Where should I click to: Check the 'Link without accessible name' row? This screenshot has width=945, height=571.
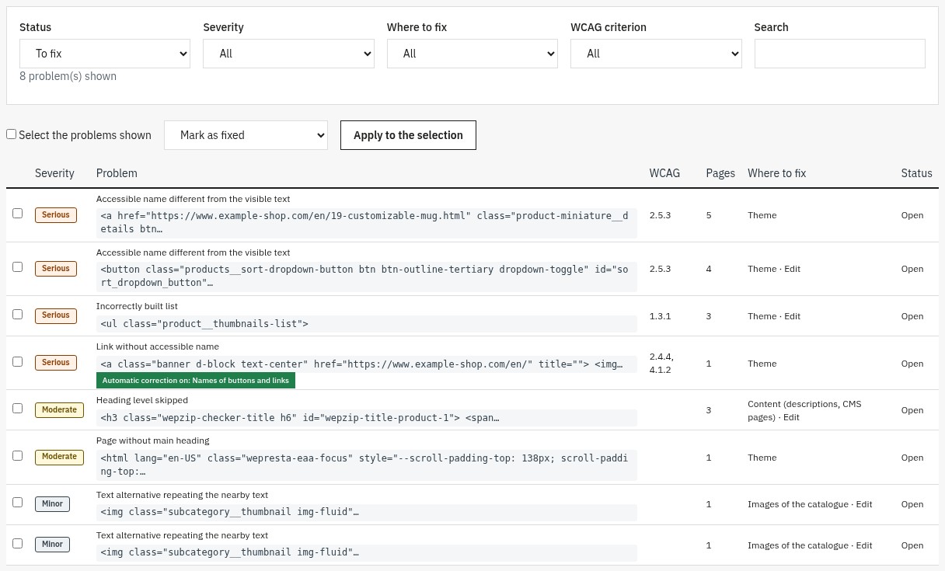pos(17,361)
